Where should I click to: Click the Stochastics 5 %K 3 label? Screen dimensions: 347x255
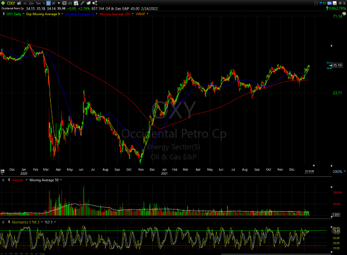coord(24,221)
